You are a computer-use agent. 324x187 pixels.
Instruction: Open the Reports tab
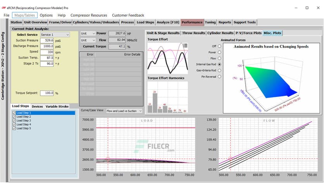pyautogui.click(x=225, y=22)
